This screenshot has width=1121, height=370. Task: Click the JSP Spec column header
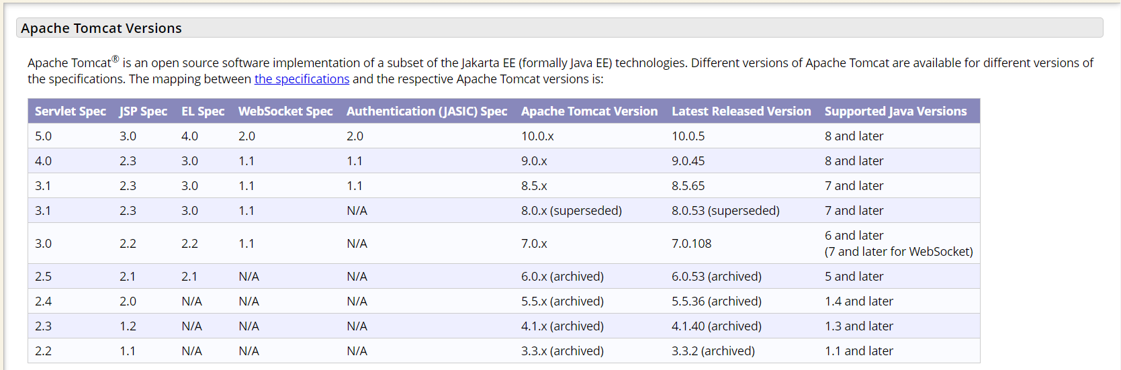[143, 111]
